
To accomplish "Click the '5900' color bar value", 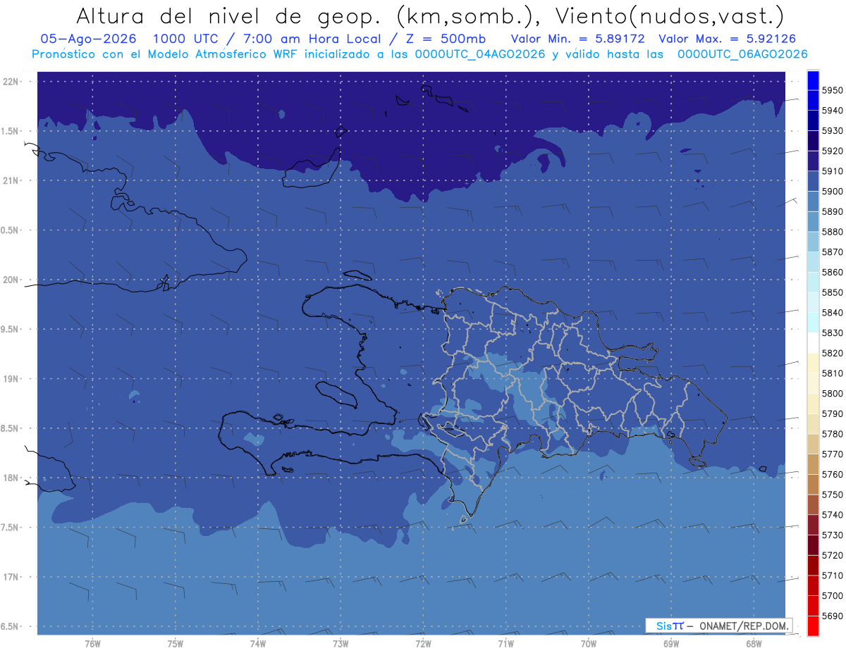I will coord(832,192).
